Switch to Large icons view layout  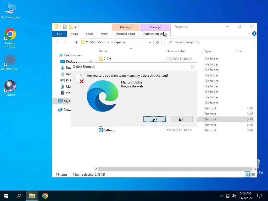tap(253, 174)
